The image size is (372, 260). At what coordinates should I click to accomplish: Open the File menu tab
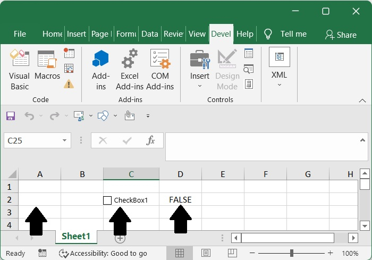coord(20,34)
